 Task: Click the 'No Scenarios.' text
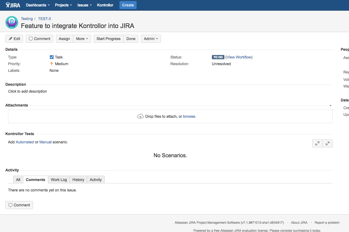tap(170, 155)
